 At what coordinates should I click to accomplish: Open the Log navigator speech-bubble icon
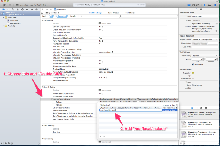tap(37, 9)
